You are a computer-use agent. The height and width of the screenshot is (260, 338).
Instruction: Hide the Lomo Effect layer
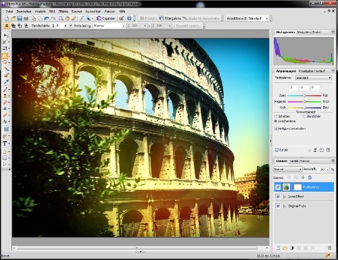(278, 197)
